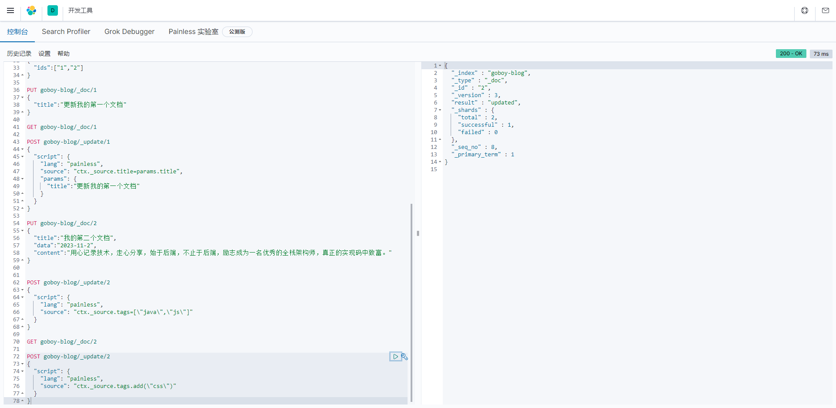Viewport: 836px width, 408px height.
Task: Select the GET goboy-blog/_doc/1 request line
Action: point(62,127)
